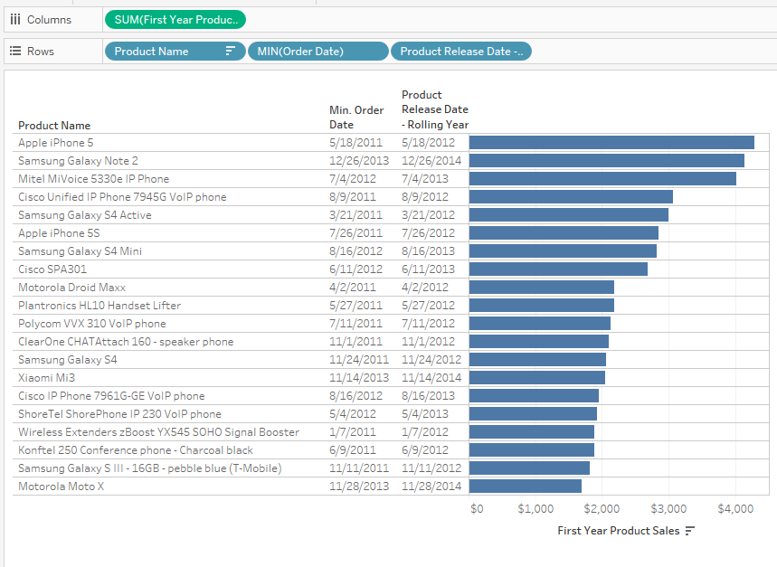
Task: Click the sort icon on Product Name pill
Action: pos(231,52)
